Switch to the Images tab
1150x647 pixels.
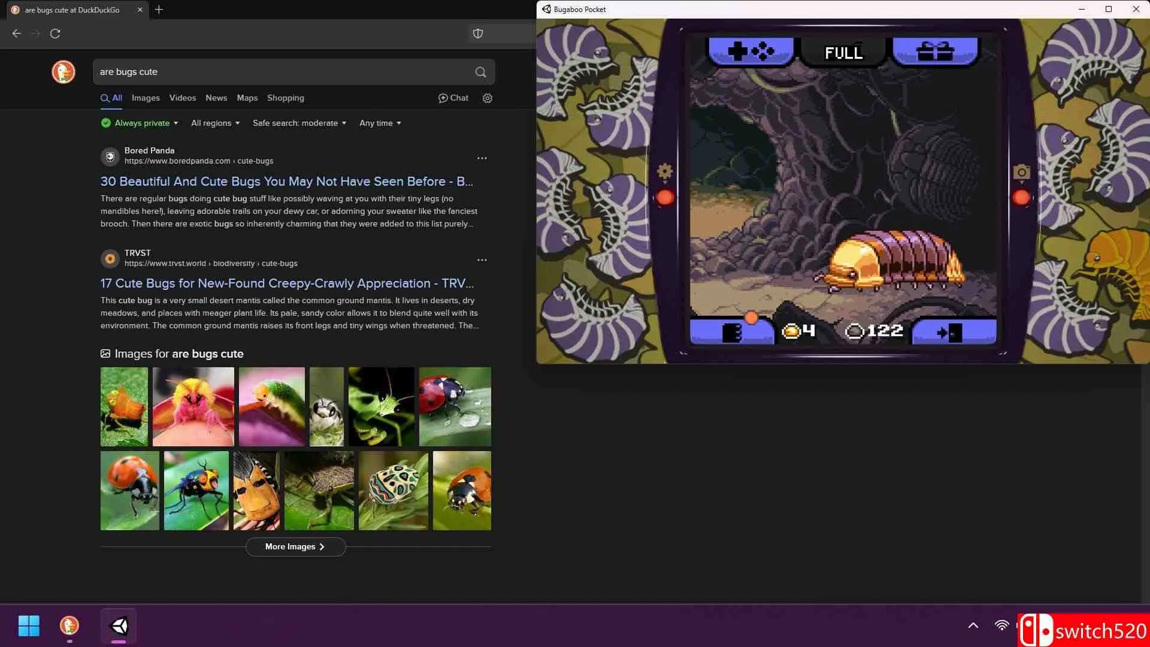(146, 98)
